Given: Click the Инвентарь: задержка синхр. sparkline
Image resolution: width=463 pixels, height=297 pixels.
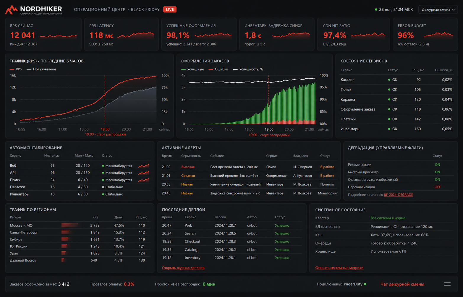Looking at the screenshot, I should coord(291,35).
